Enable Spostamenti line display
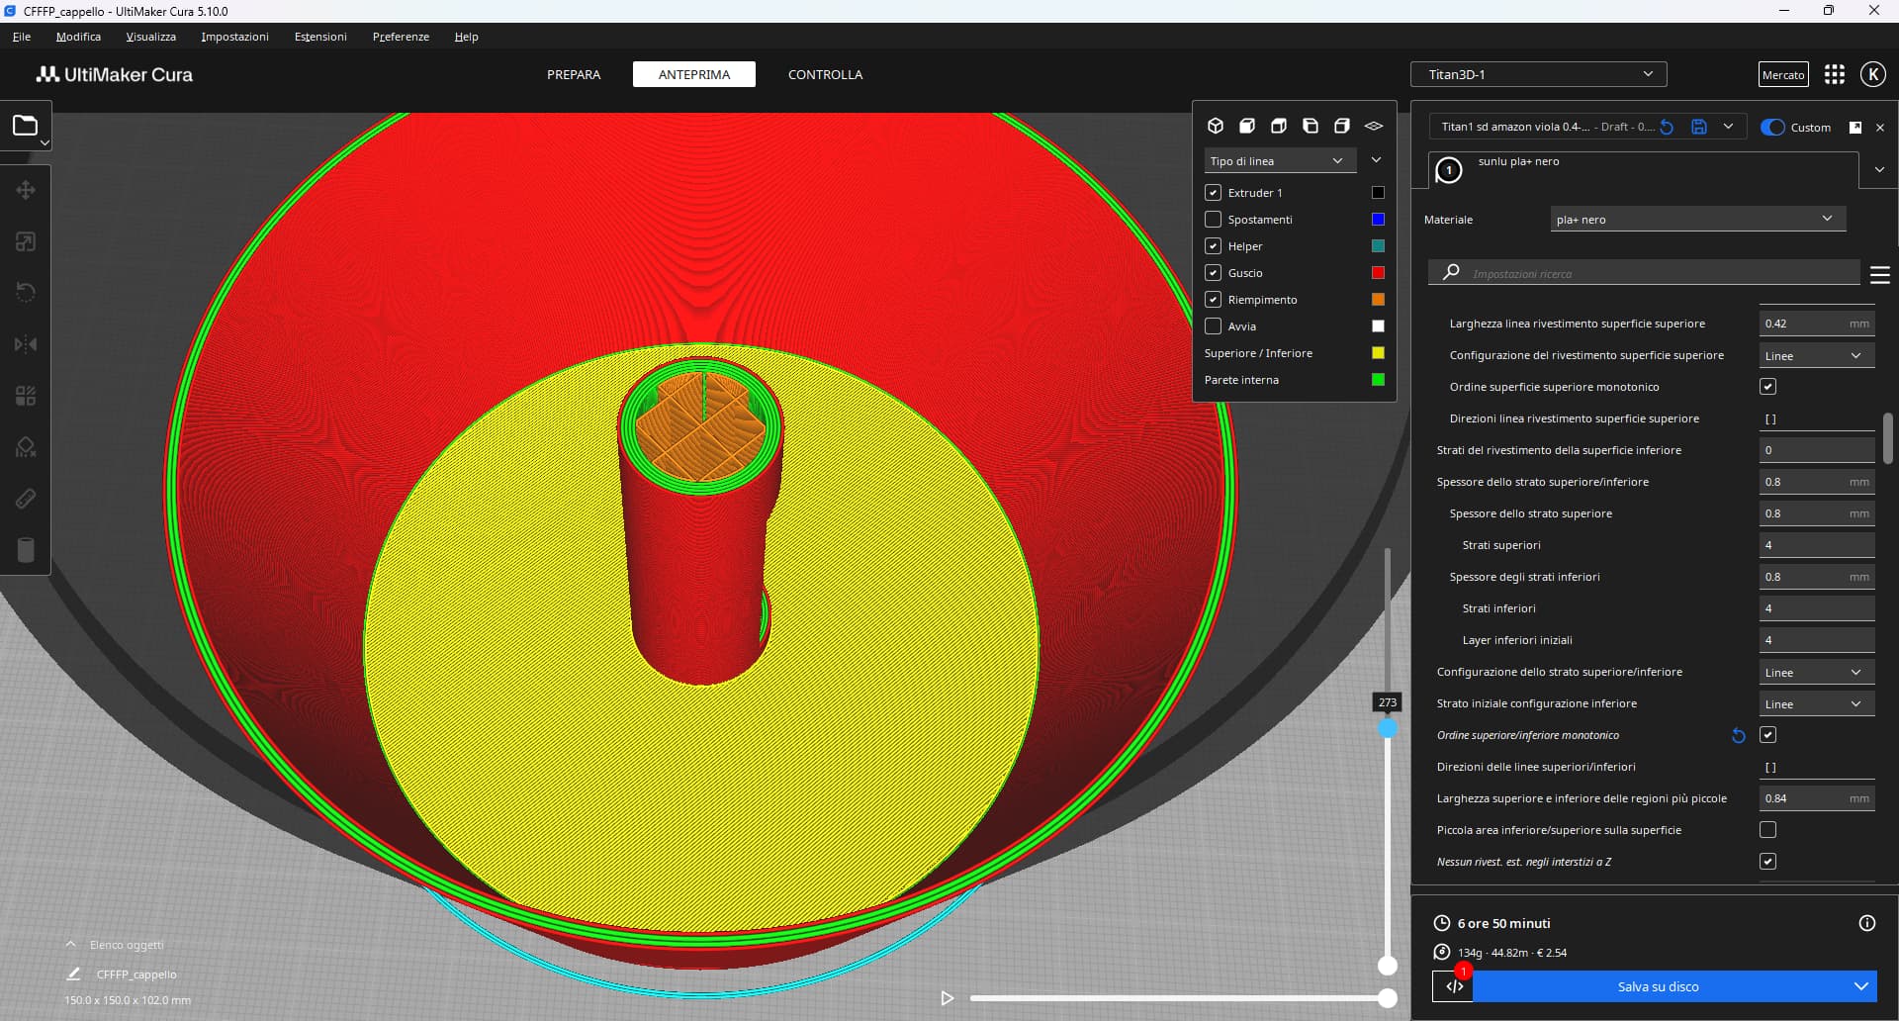Viewport: 1899px width, 1021px height. 1214,220
